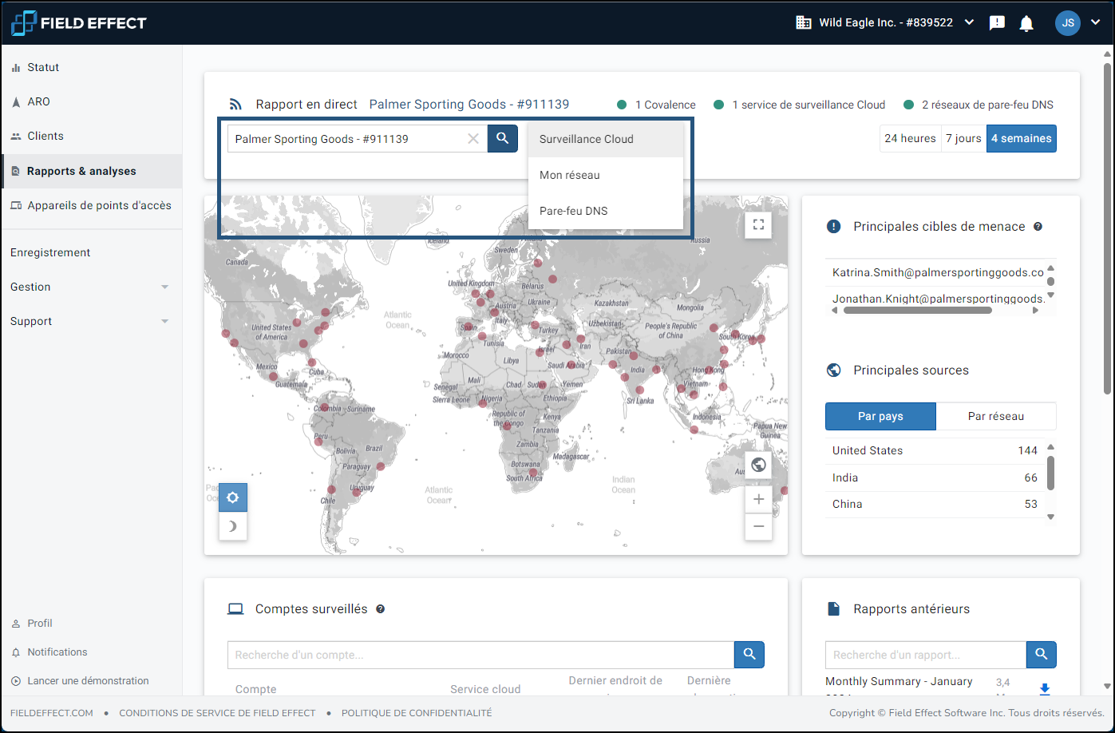Open Politique de confidentialité footer link
Image resolution: width=1115 pixels, height=733 pixels.
coord(417,713)
